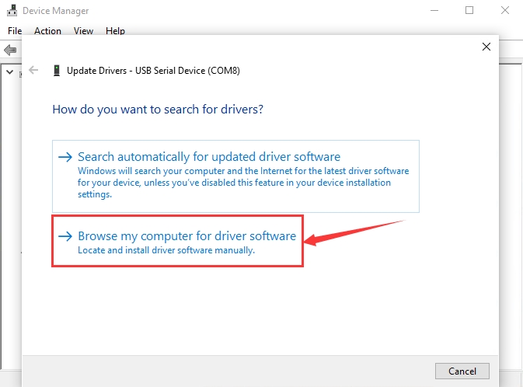
Task: Click arrow icon beside Browse my computer option
Action: tap(65, 236)
